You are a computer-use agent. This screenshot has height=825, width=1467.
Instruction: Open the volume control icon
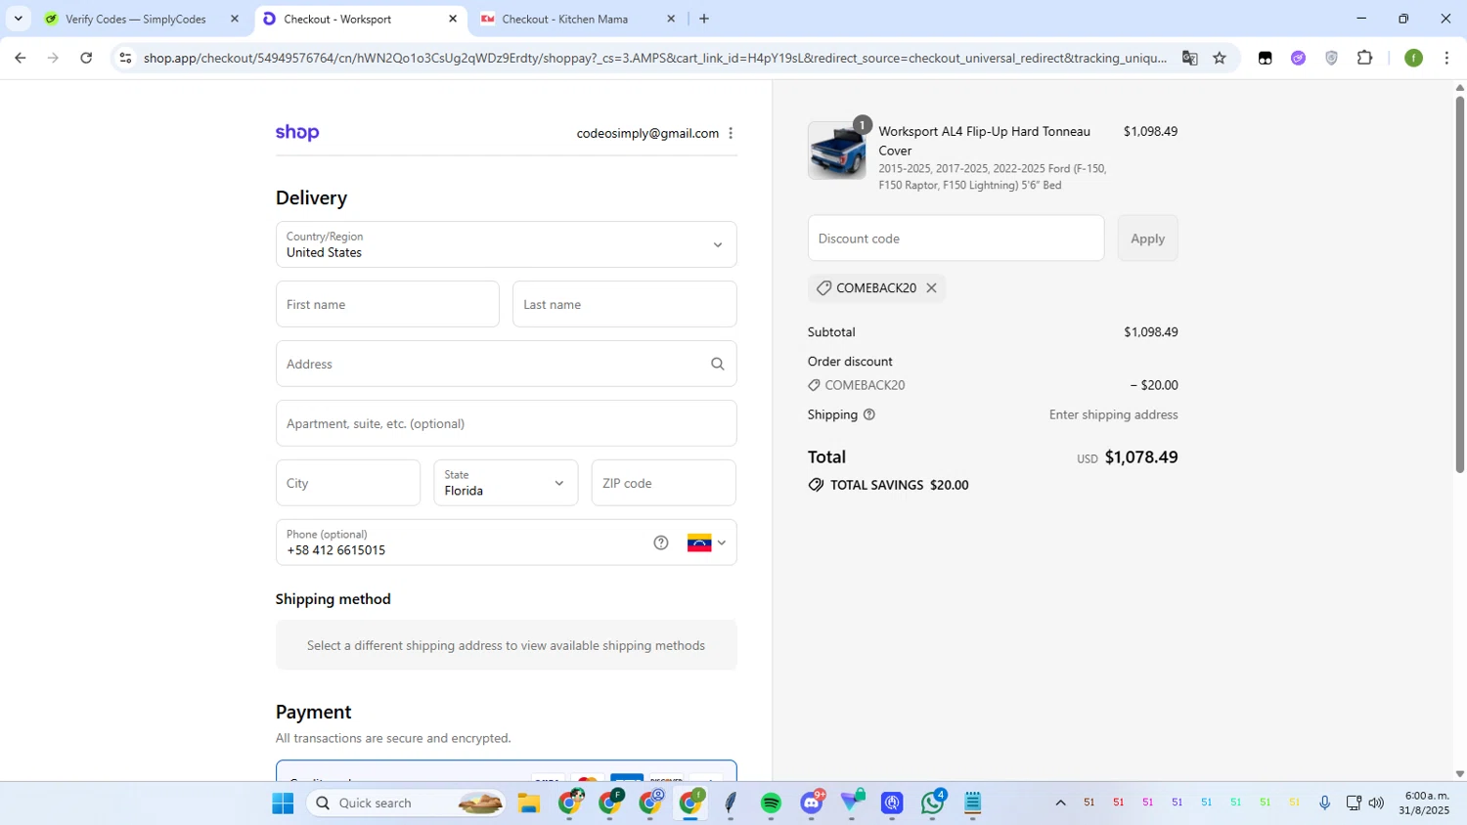1376,803
